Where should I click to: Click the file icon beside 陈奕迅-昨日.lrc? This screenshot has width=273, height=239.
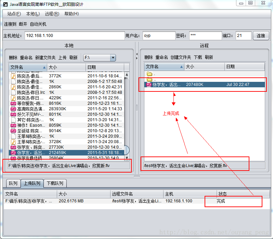pos(13,92)
